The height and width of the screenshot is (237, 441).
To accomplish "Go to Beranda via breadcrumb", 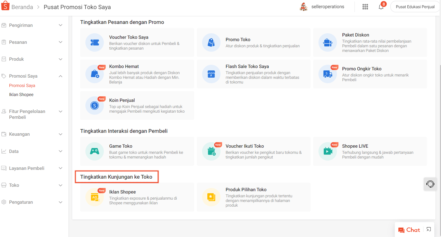I will pyautogui.click(x=22, y=7).
